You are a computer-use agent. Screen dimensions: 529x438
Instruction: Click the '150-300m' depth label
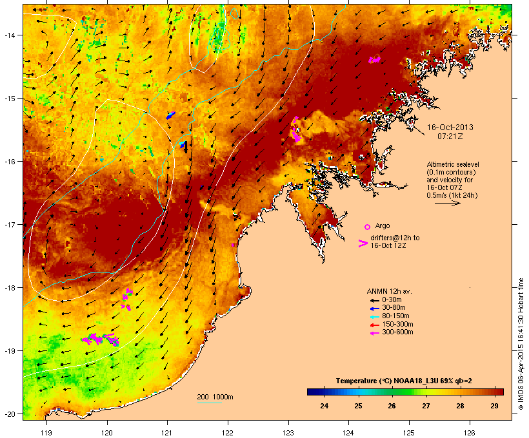pyautogui.click(x=397, y=324)
